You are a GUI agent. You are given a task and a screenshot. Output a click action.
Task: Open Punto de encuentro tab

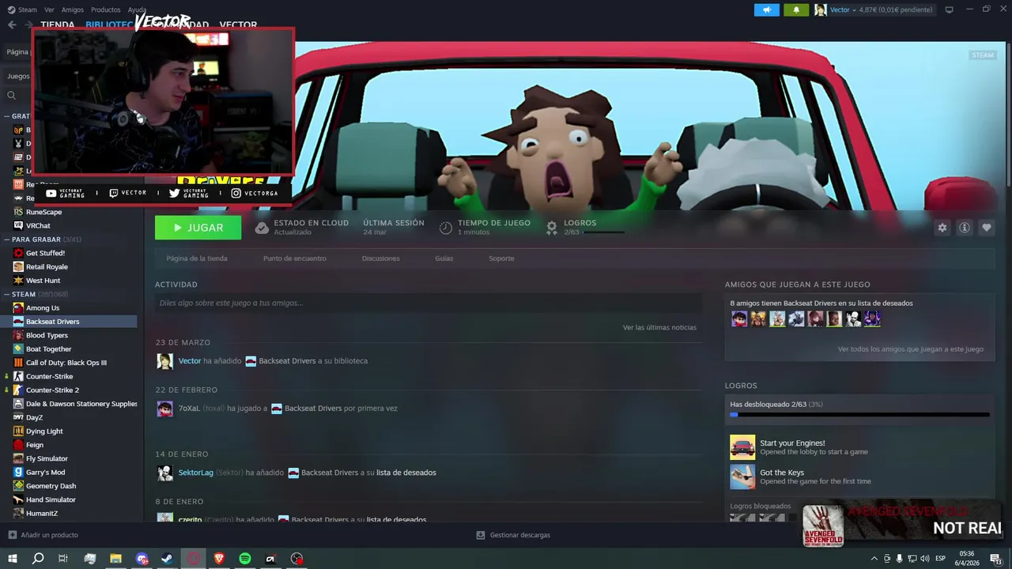[x=295, y=258]
